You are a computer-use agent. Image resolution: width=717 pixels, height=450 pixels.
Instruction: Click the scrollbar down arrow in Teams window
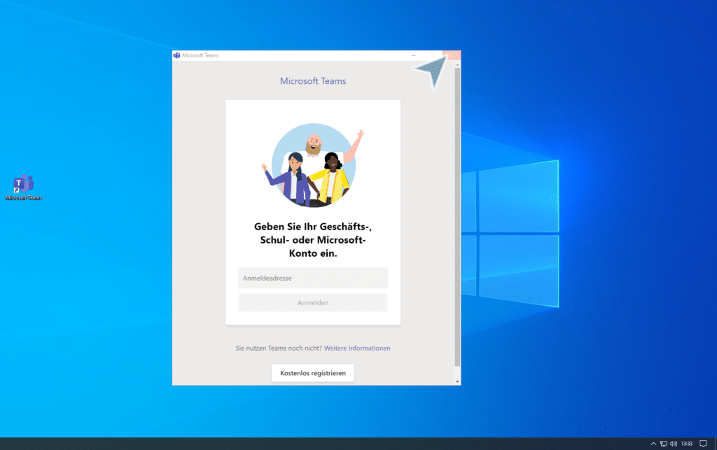pyautogui.click(x=457, y=381)
